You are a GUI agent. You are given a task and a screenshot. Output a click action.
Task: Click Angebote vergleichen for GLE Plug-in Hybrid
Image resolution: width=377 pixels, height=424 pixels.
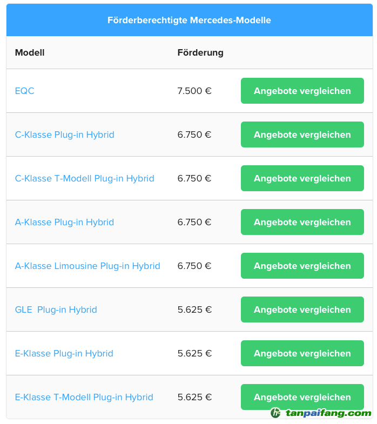302,310
